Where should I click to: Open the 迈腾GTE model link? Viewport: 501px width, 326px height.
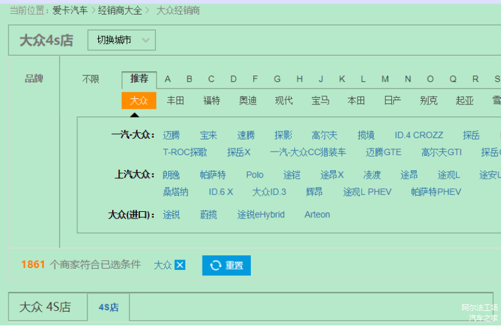[x=383, y=152]
